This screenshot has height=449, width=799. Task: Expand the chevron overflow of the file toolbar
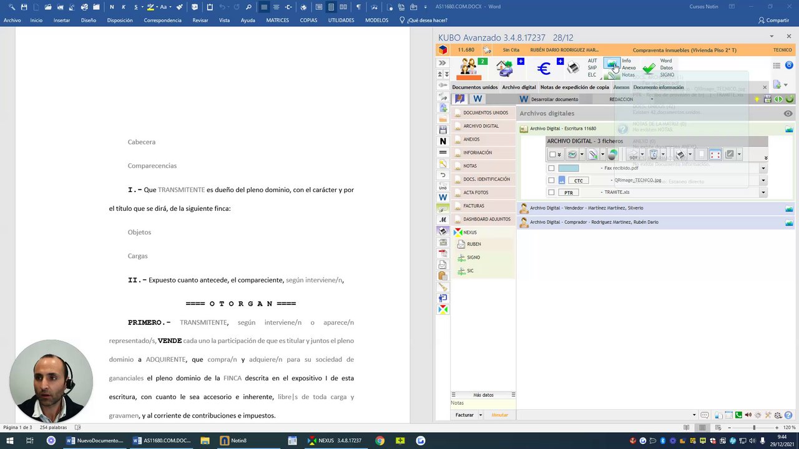[x=766, y=158]
